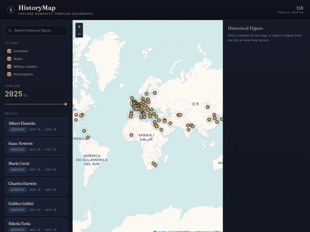Screen dimensions: 310x232
Task: Click the Caribbean marker north of South America
Action: [84, 131]
